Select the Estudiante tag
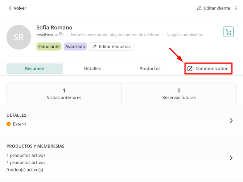 click(49, 46)
